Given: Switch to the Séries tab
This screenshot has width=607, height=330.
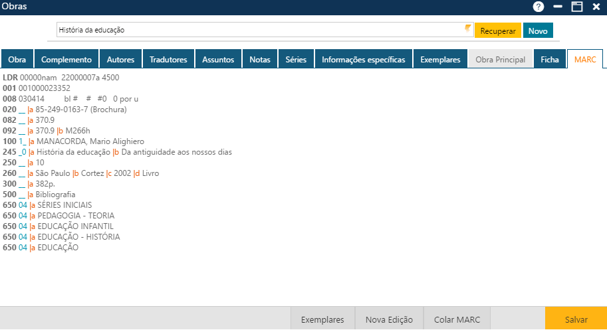Looking at the screenshot, I should tap(296, 59).
